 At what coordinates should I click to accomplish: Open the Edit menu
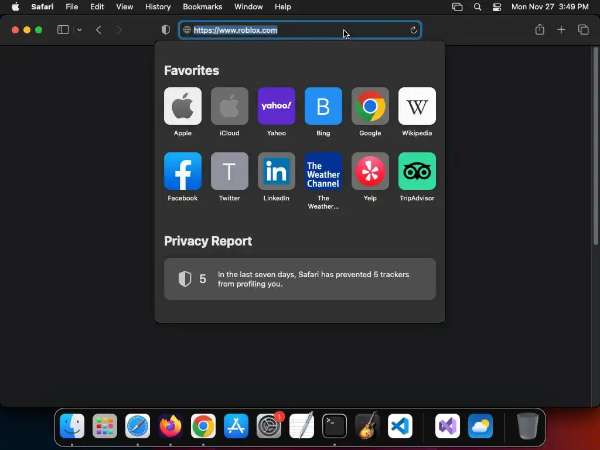[97, 7]
